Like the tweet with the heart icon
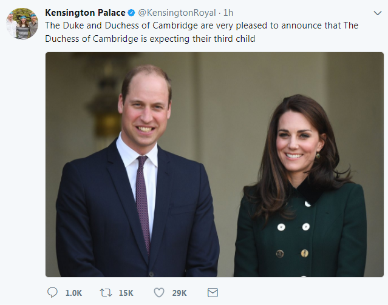Viewport: 388px width, 305px height. [159, 293]
